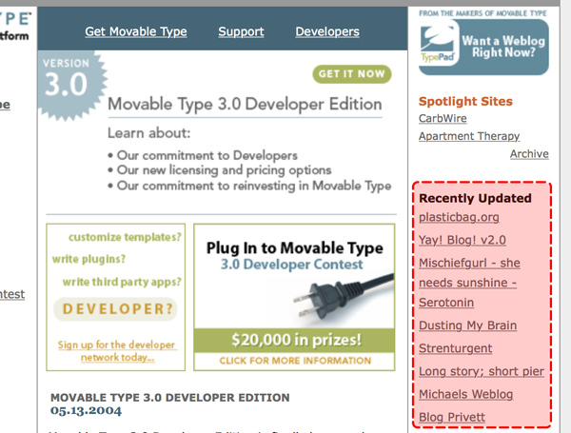Click the write plugins? text
The width and height of the screenshot is (571, 433).
tap(89, 259)
